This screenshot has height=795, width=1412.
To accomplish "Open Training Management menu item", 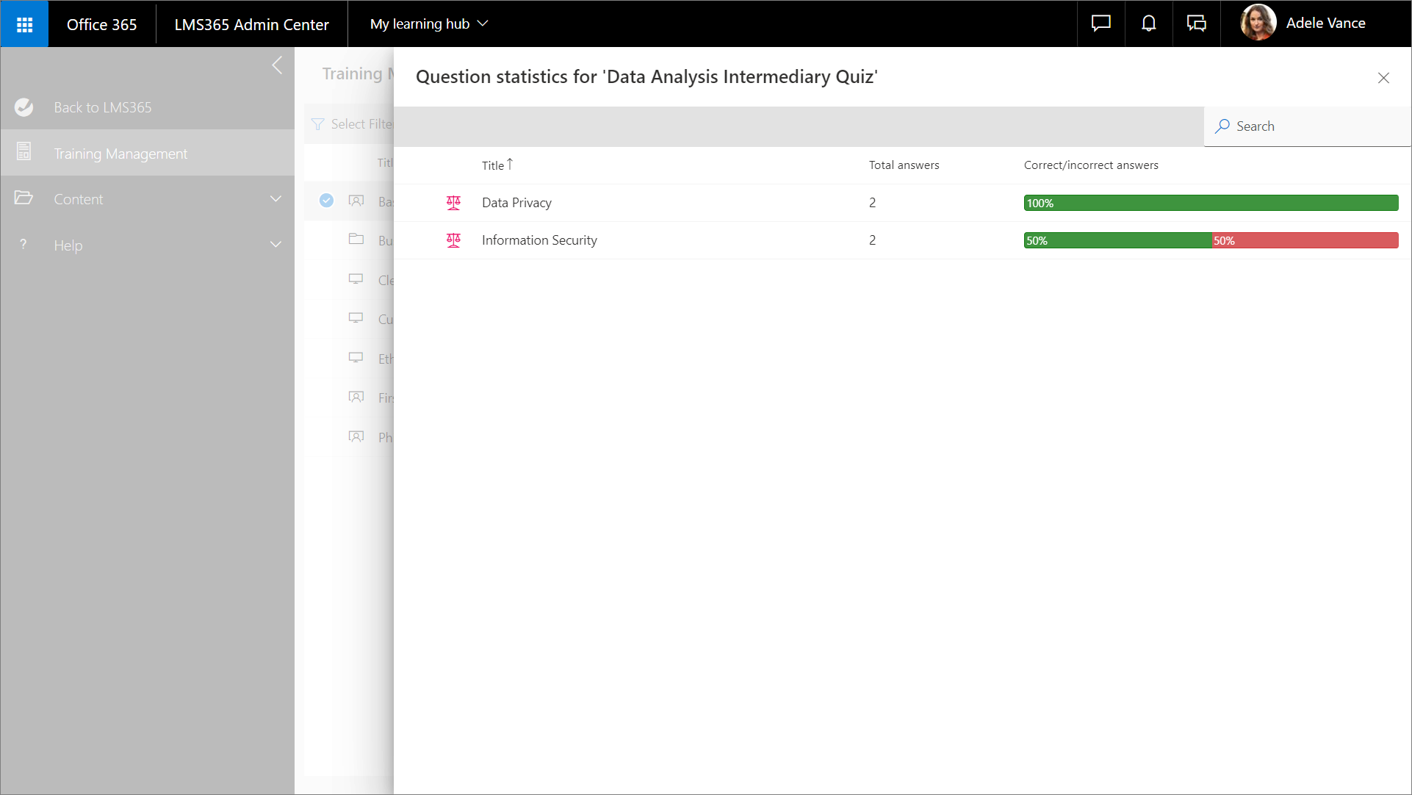I will pyautogui.click(x=120, y=154).
